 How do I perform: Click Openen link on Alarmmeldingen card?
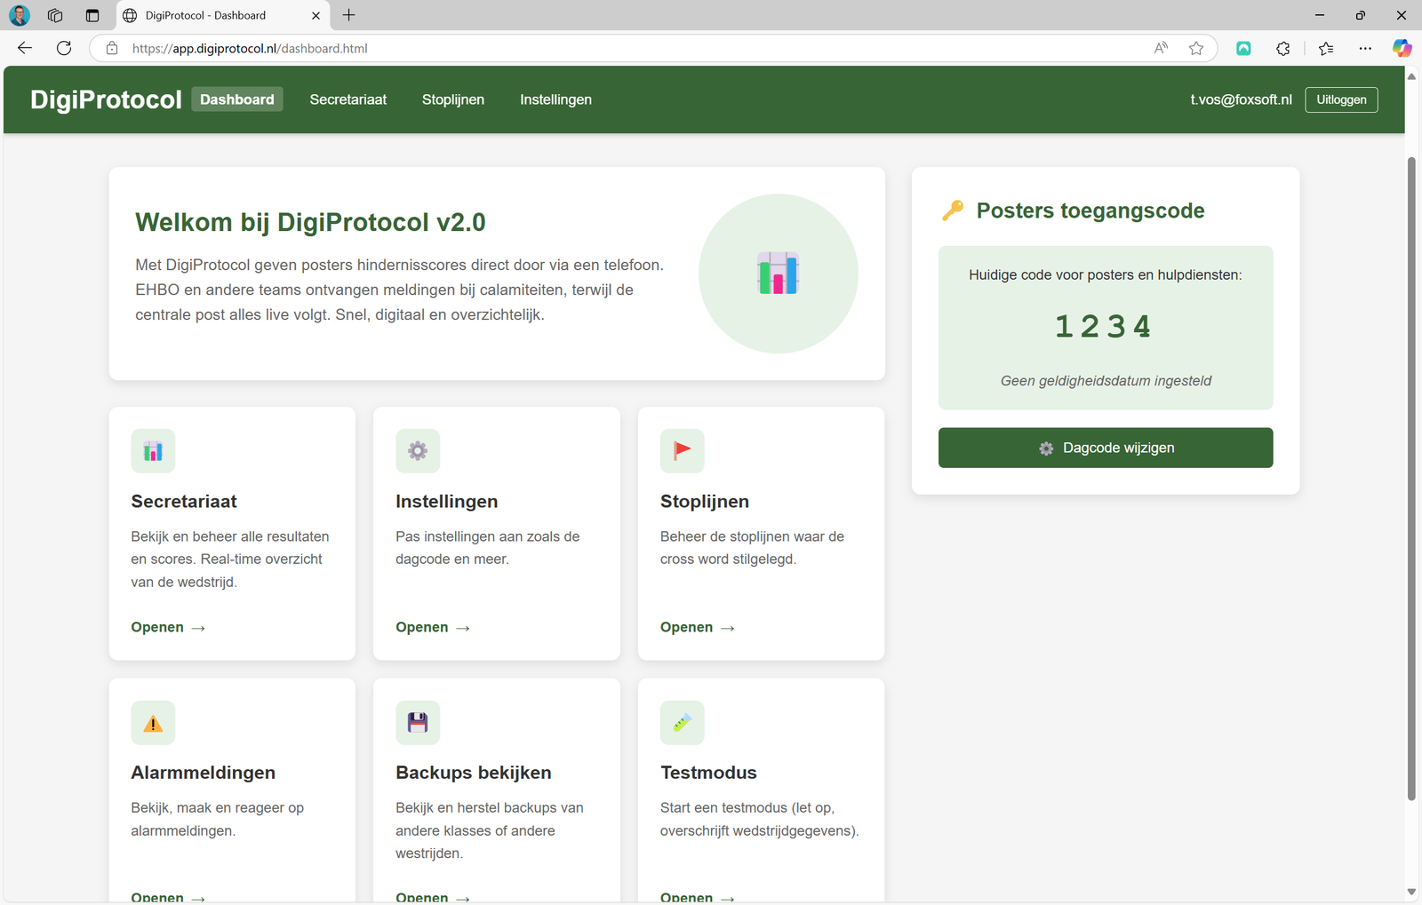[168, 897]
